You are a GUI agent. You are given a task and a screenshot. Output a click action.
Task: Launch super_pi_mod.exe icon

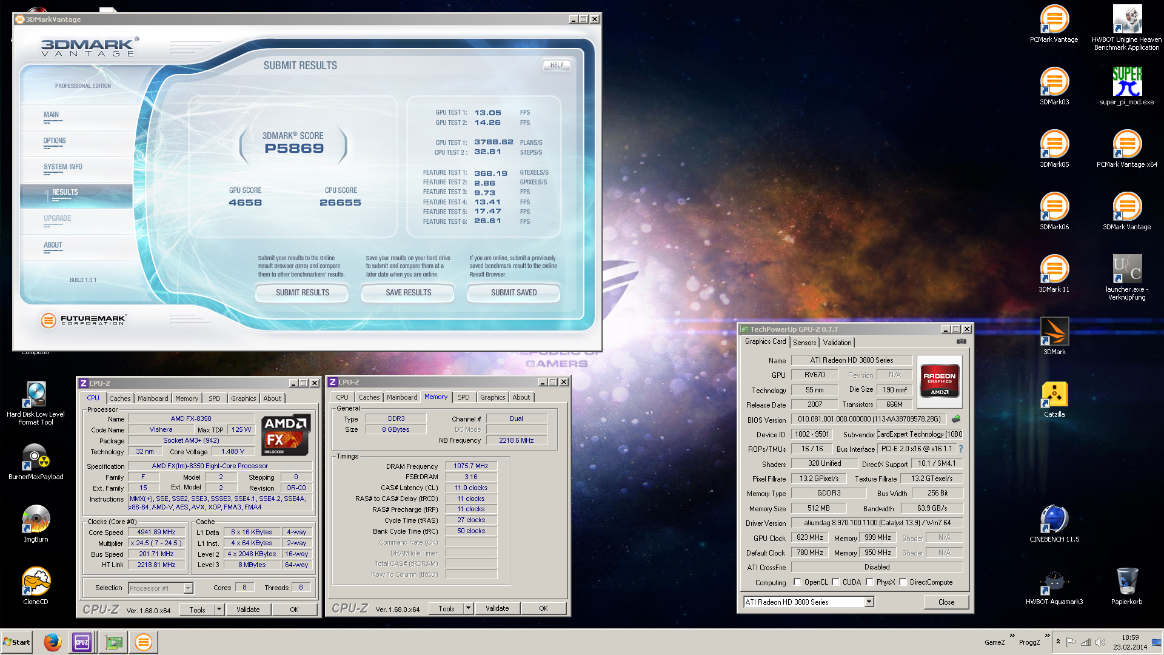point(1126,86)
